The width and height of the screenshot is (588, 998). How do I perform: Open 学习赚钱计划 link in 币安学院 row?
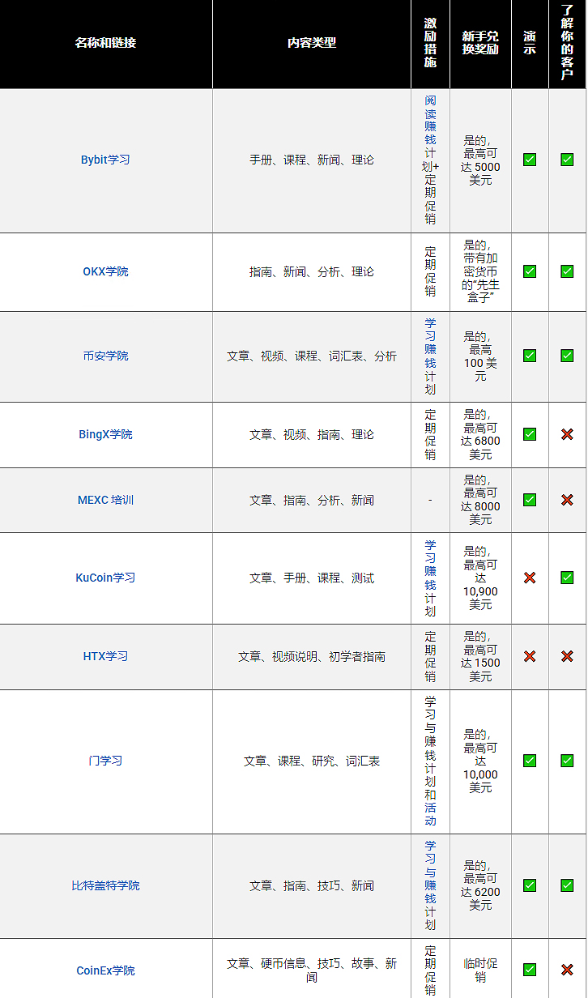pyautogui.click(x=430, y=356)
